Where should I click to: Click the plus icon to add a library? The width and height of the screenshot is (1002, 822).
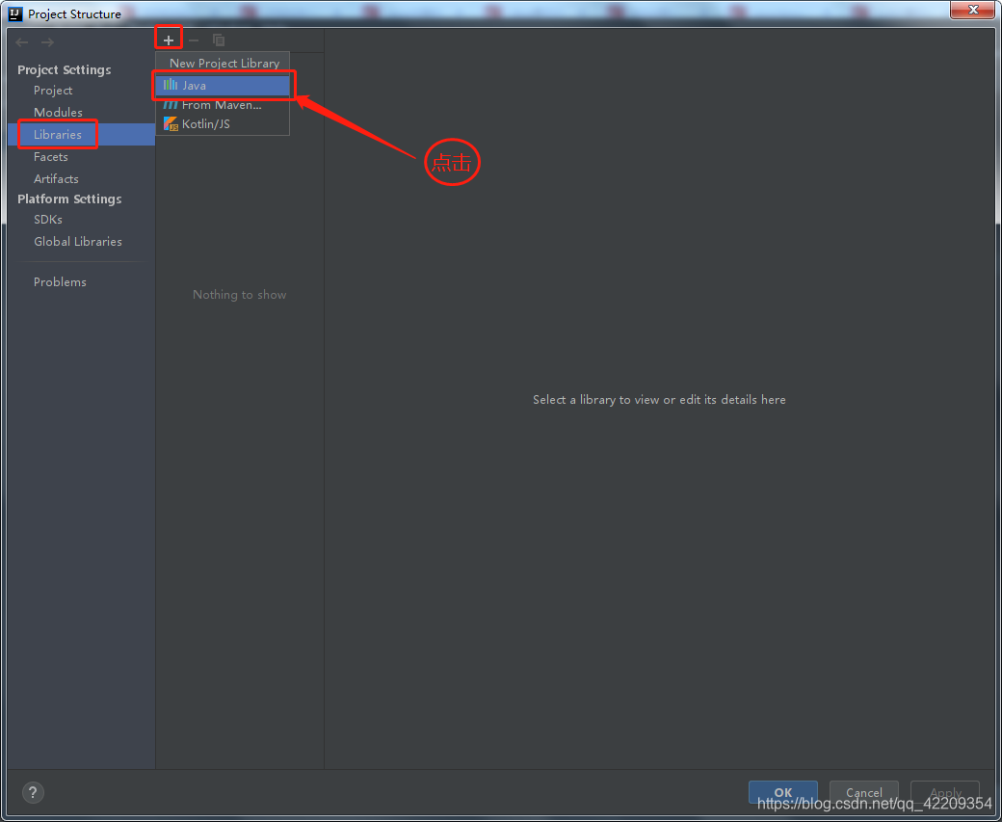pos(168,40)
